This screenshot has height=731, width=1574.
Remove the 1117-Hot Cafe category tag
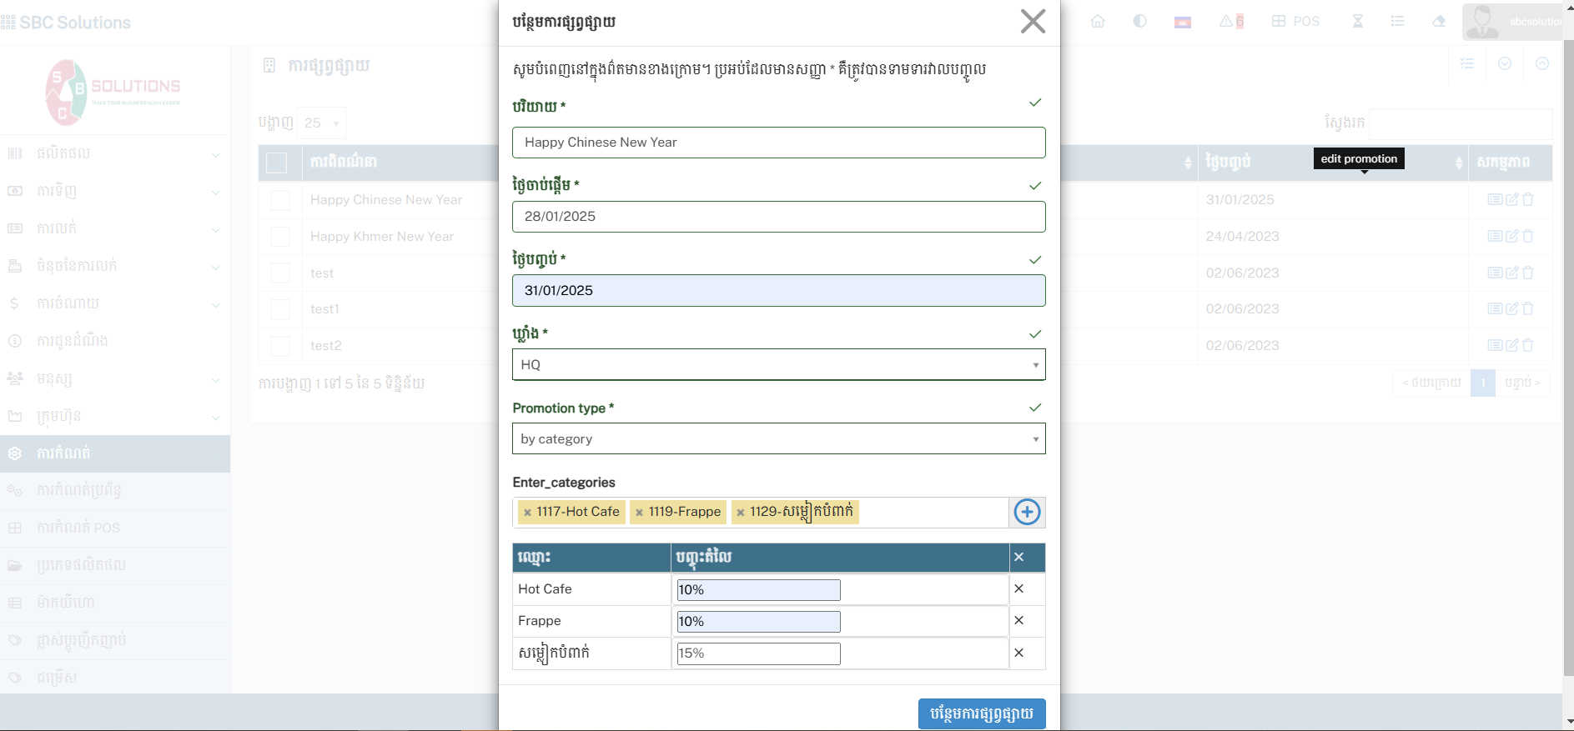click(x=527, y=513)
